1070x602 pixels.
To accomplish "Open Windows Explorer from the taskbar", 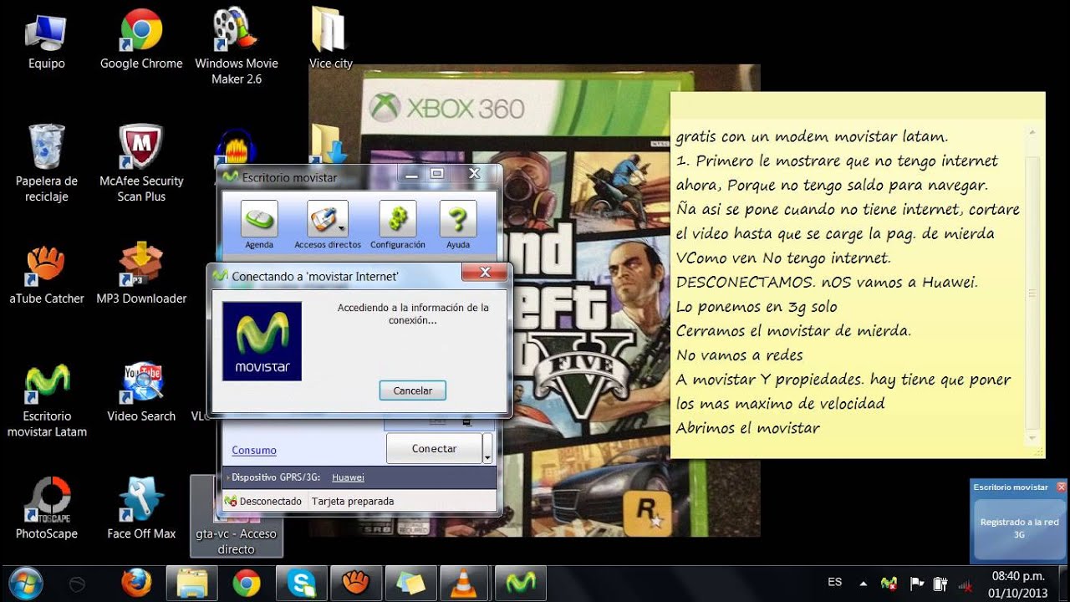I will click(x=191, y=583).
